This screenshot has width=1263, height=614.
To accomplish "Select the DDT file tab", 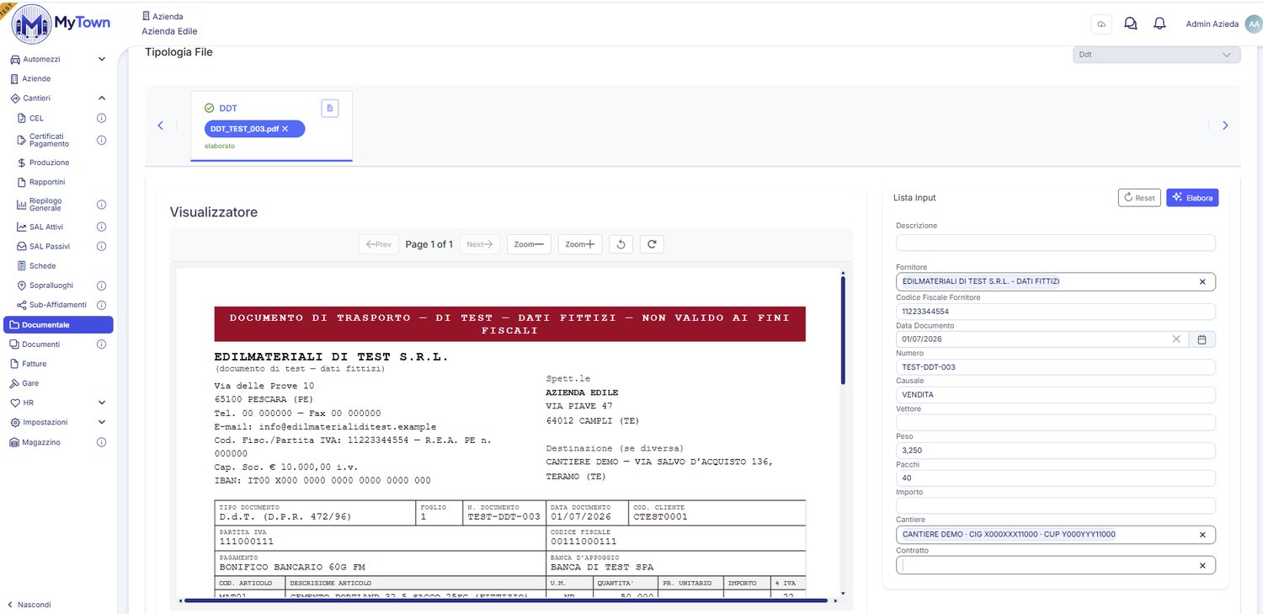I will (271, 125).
